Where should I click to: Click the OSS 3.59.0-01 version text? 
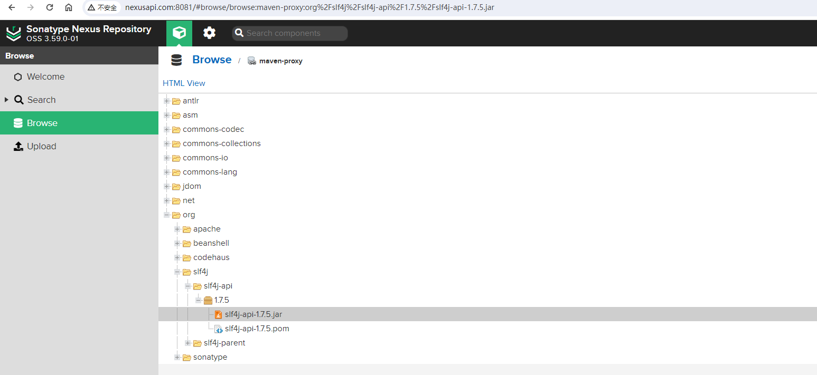[x=52, y=39]
